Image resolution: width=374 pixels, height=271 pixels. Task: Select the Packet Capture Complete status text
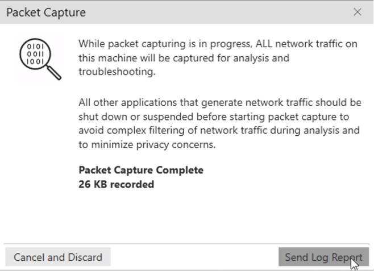(141, 170)
